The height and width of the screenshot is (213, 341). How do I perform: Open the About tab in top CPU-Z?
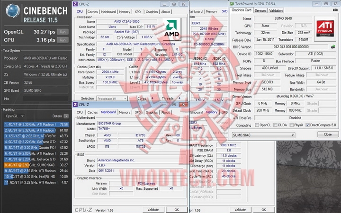165,12
